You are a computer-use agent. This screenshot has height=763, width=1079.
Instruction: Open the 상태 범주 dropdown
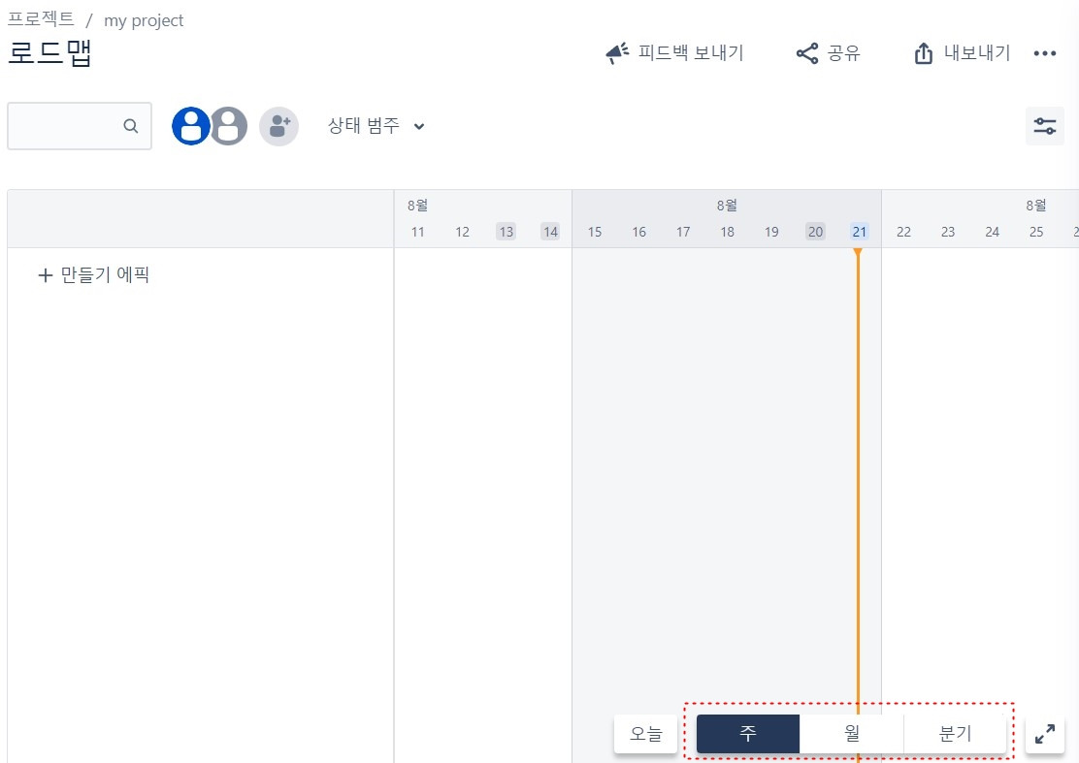pos(364,126)
